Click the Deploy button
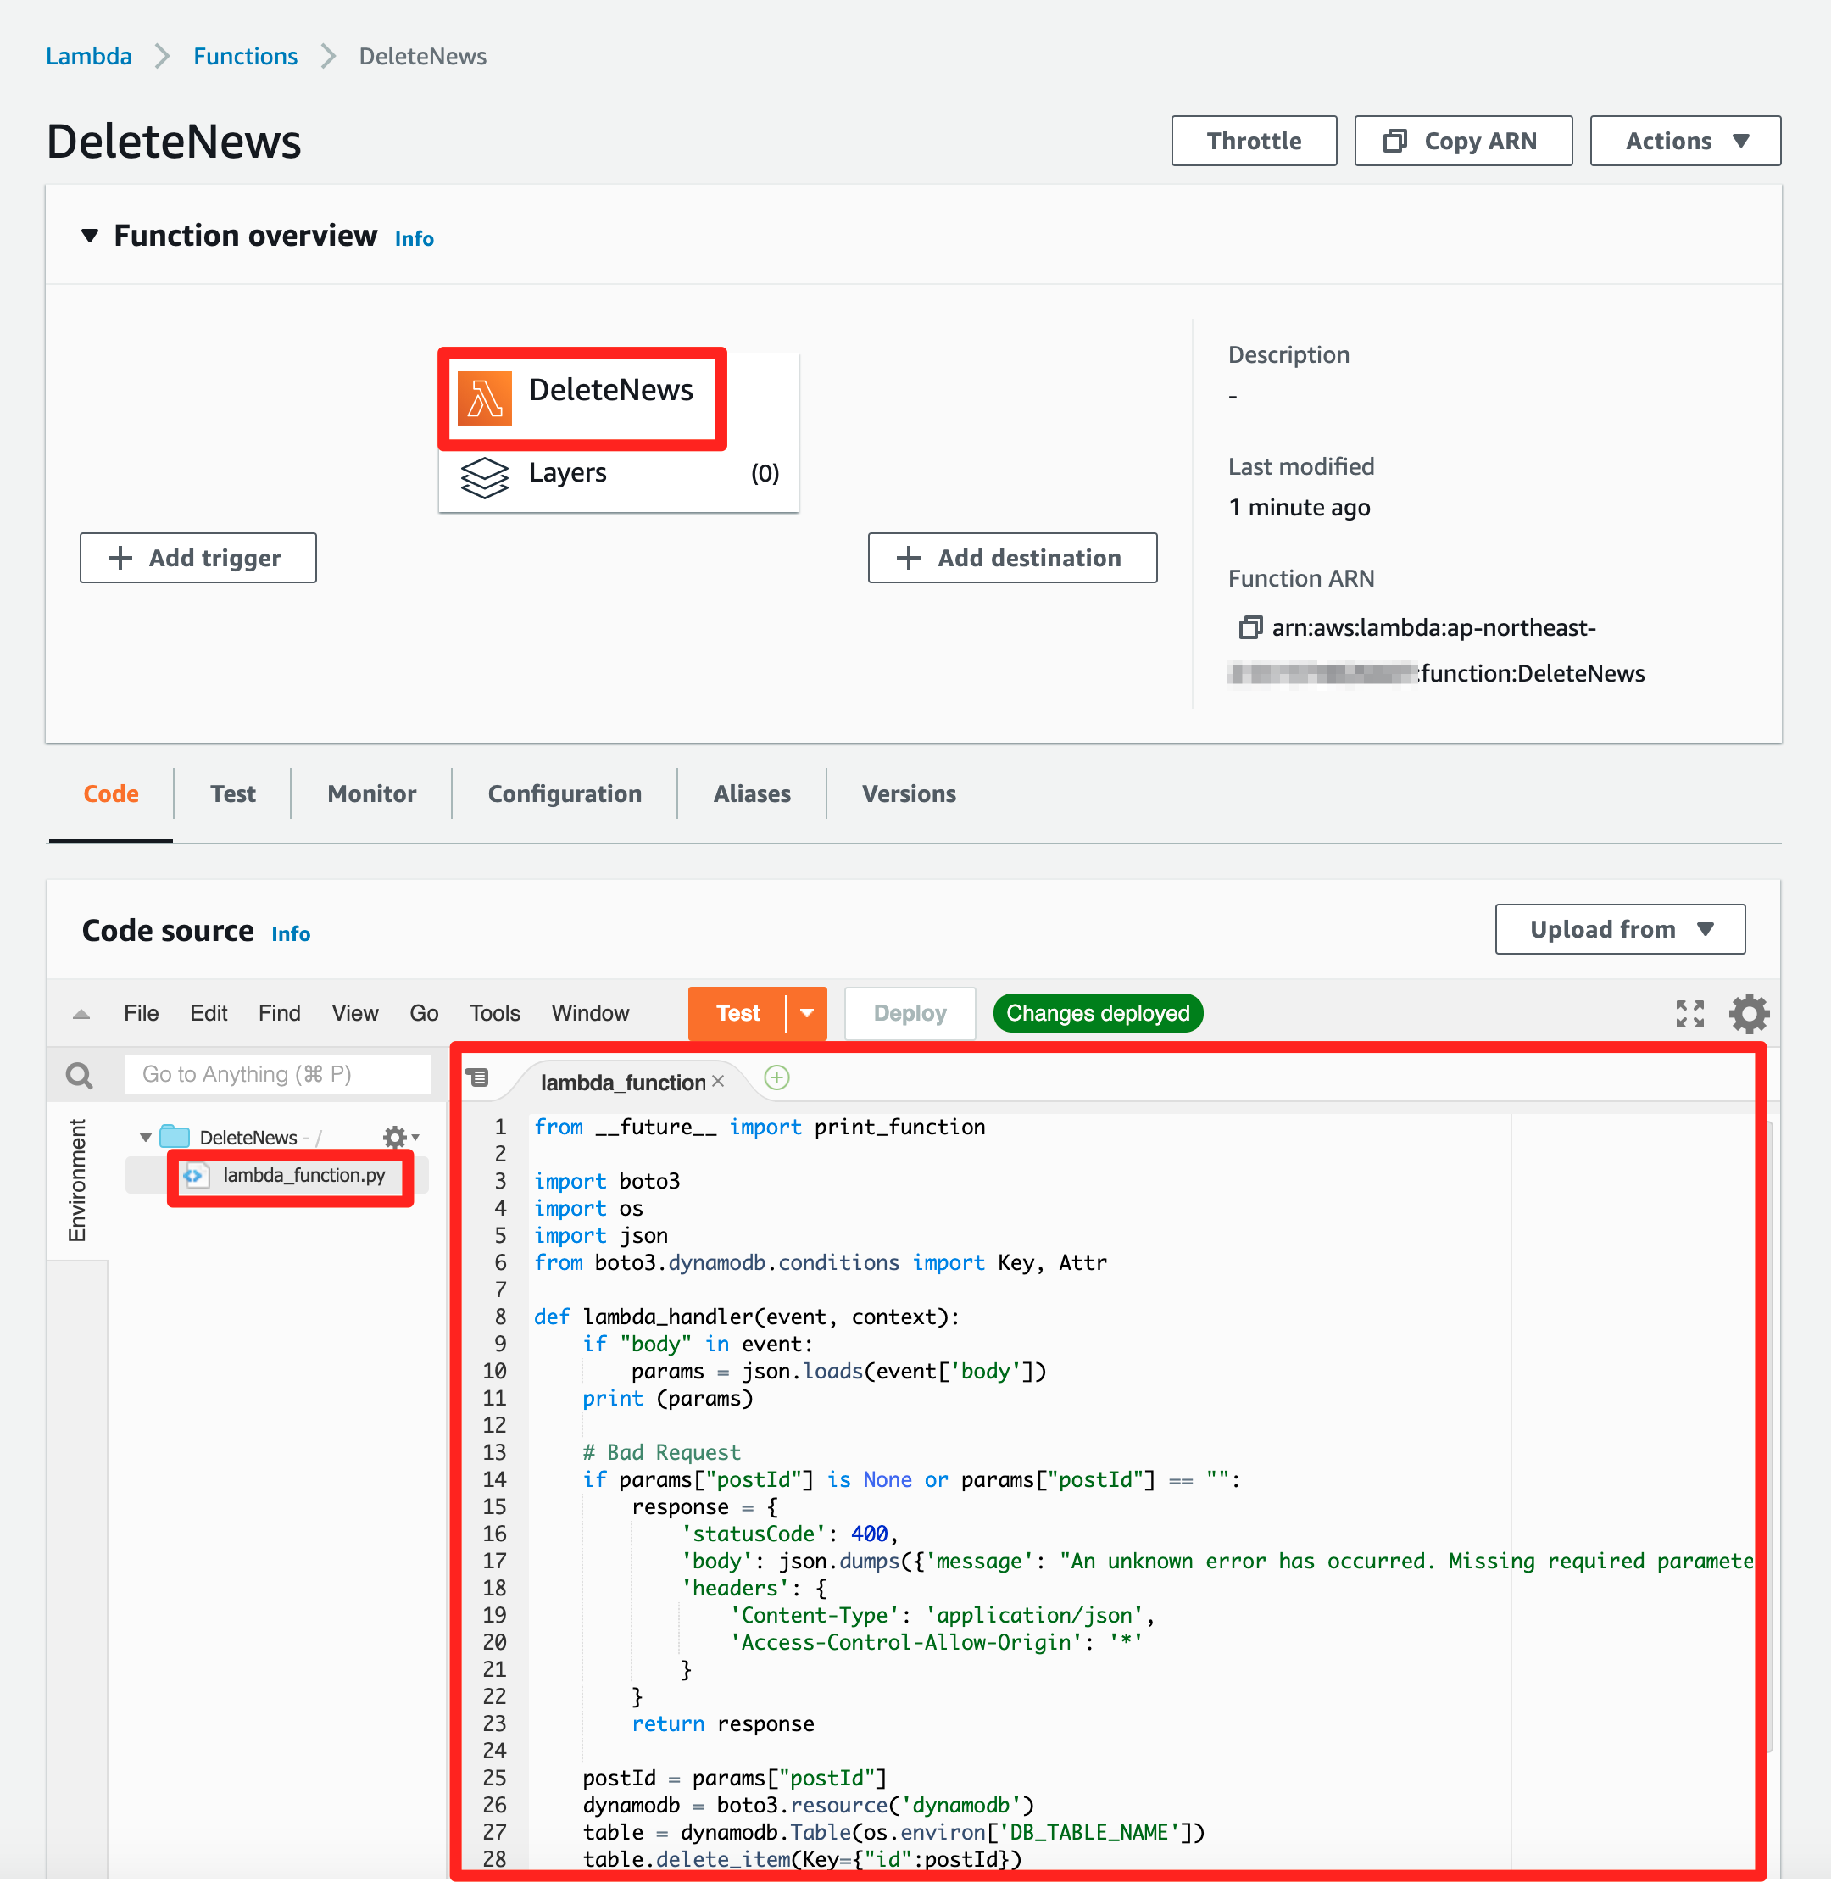 910,1013
